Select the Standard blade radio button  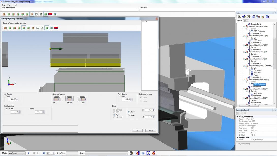pos(114,110)
